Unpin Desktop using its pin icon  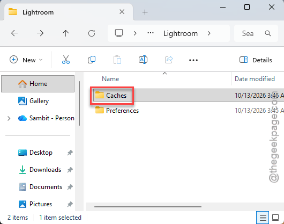(70, 153)
